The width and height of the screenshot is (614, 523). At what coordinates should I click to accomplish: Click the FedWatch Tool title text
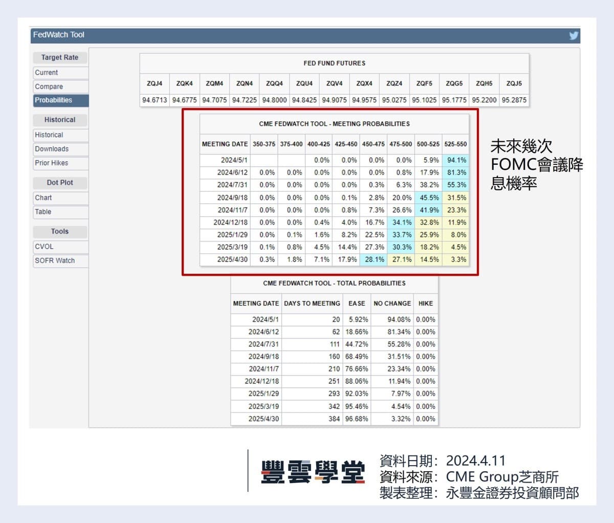59,35
